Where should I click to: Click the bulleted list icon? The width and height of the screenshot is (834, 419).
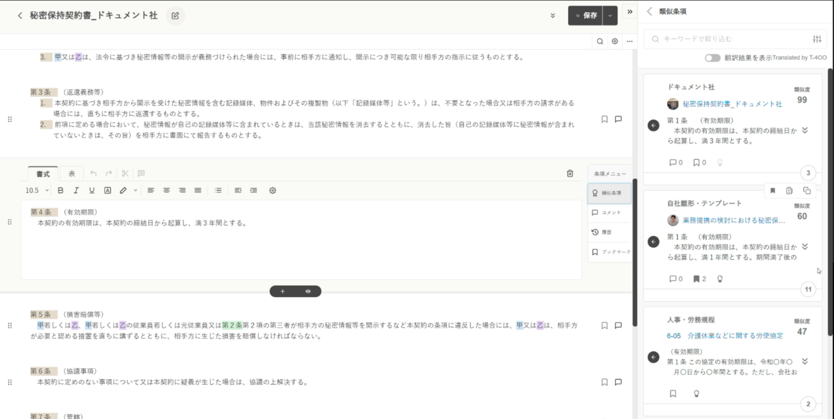coord(218,190)
